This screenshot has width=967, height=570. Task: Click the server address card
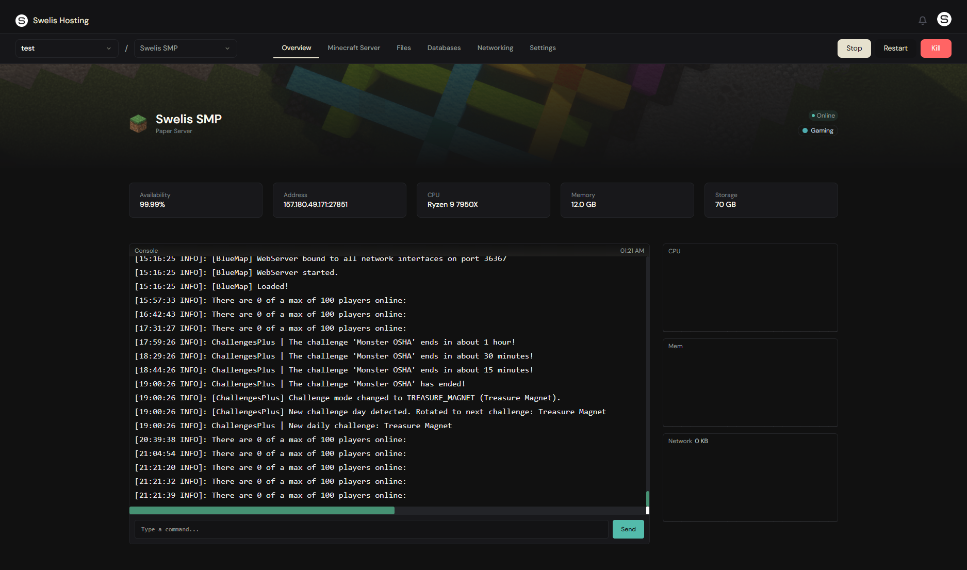(x=339, y=200)
